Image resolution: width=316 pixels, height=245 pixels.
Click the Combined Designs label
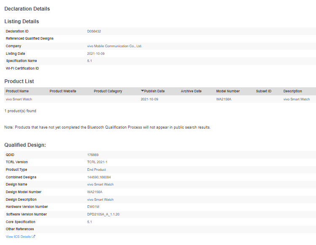coord(21,177)
